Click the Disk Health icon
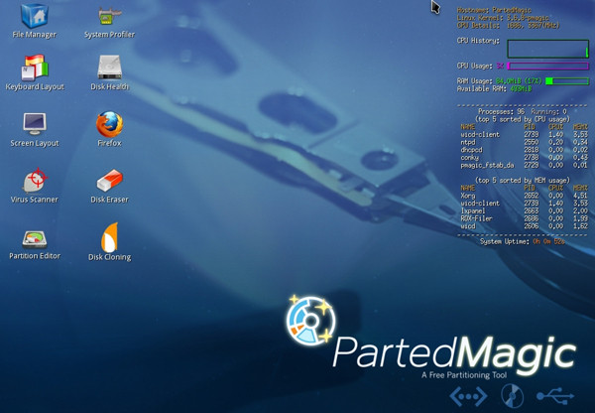Image resolution: width=595 pixels, height=413 pixels. click(x=109, y=68)
